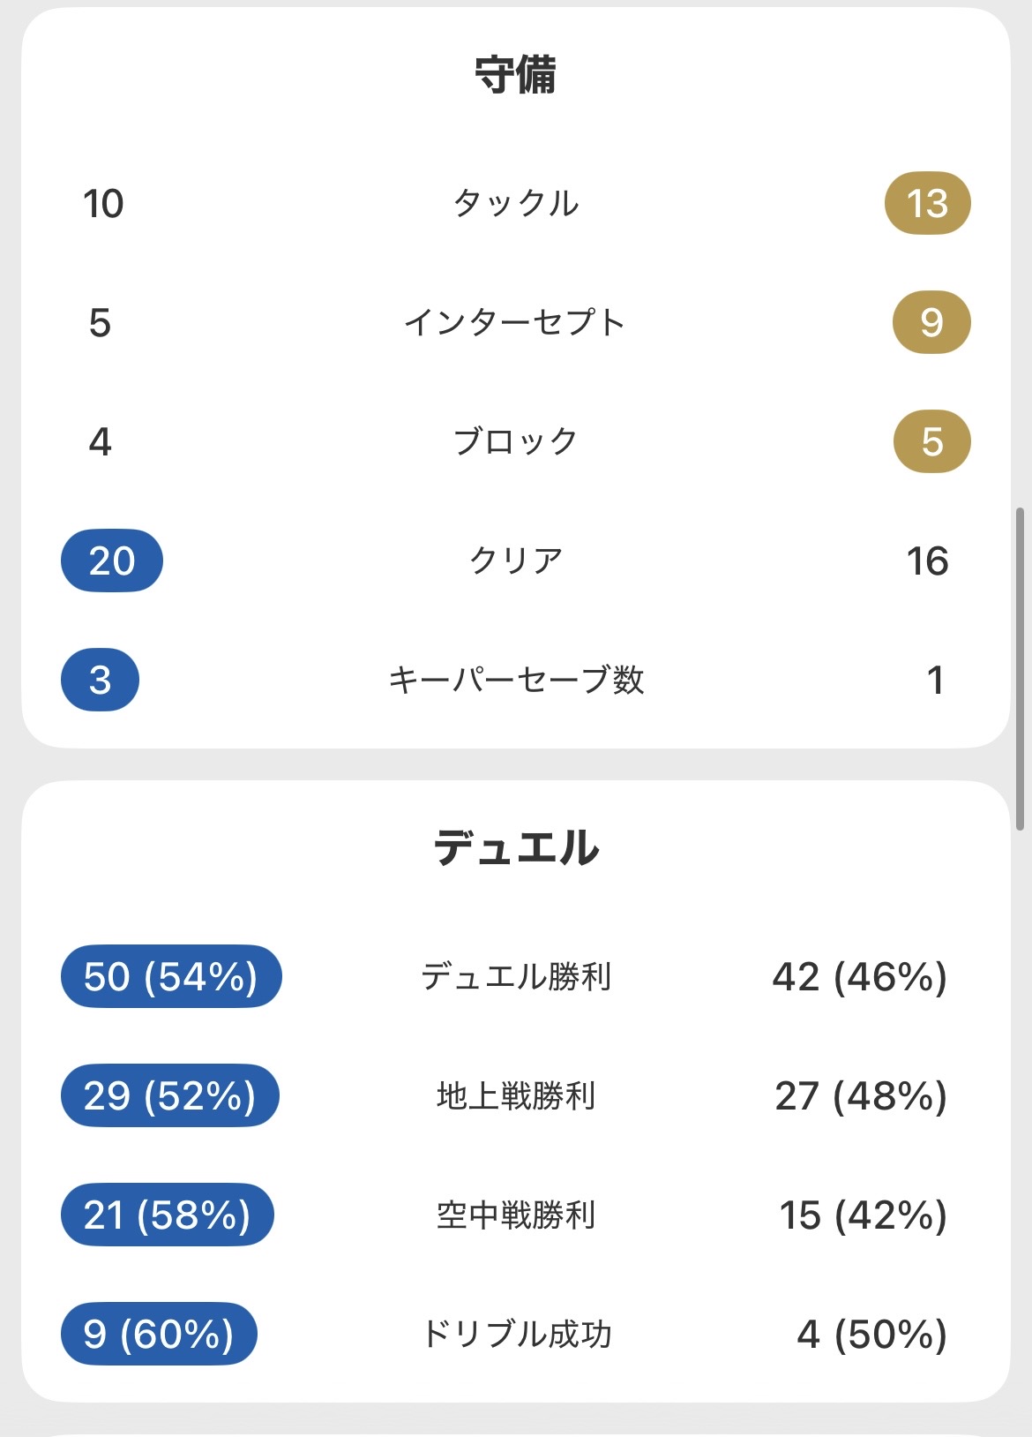Click the 守備 section heading
This screenshot has height=1437, width=1032.
pyautogui.click(x=516, y=75)
